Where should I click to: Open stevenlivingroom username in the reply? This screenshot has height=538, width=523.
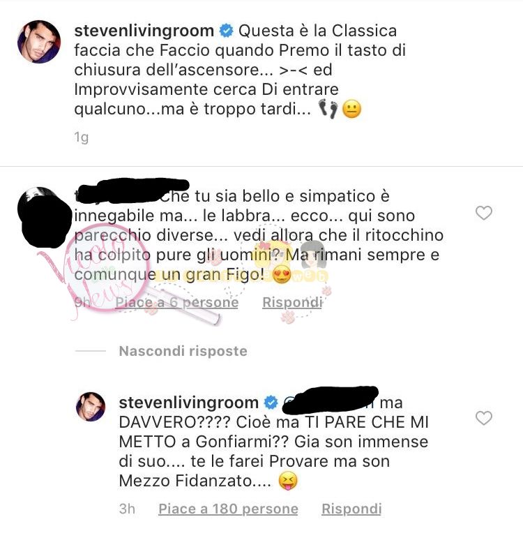click(x=188, y=403)
